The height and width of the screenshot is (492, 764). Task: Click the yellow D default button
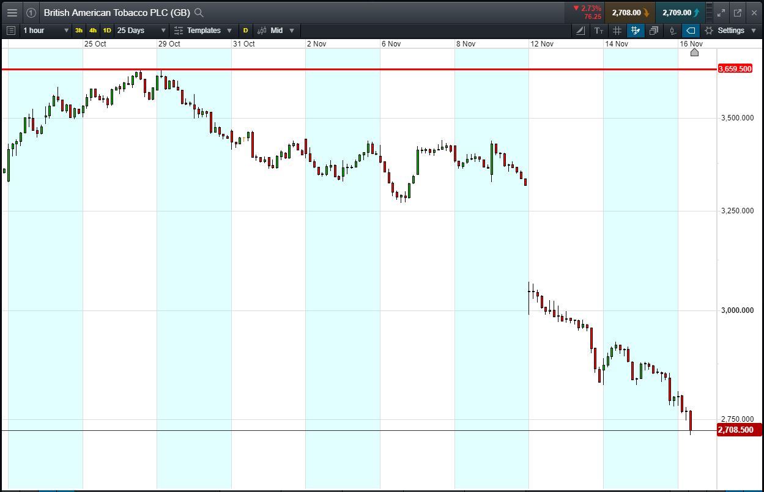tap(246, 30)
